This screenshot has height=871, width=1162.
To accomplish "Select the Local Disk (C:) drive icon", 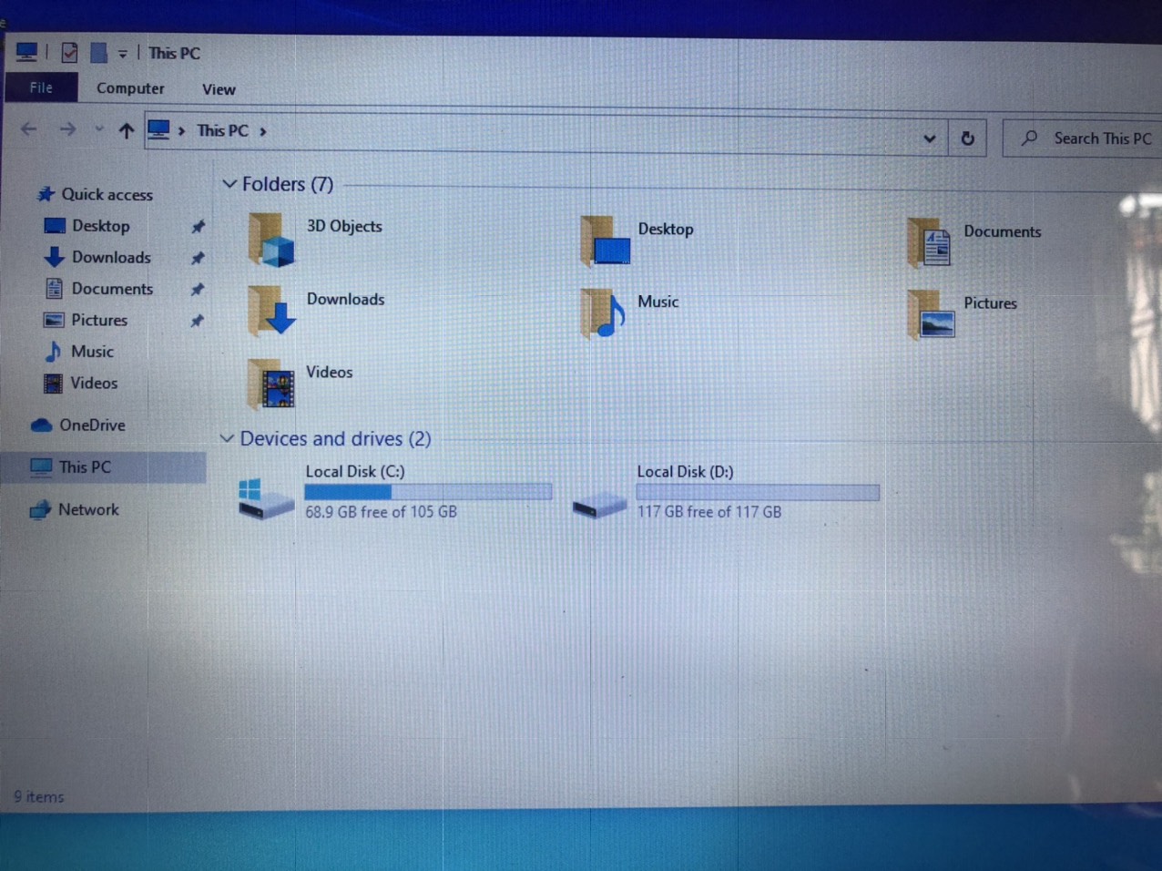I will coord(265,498).
